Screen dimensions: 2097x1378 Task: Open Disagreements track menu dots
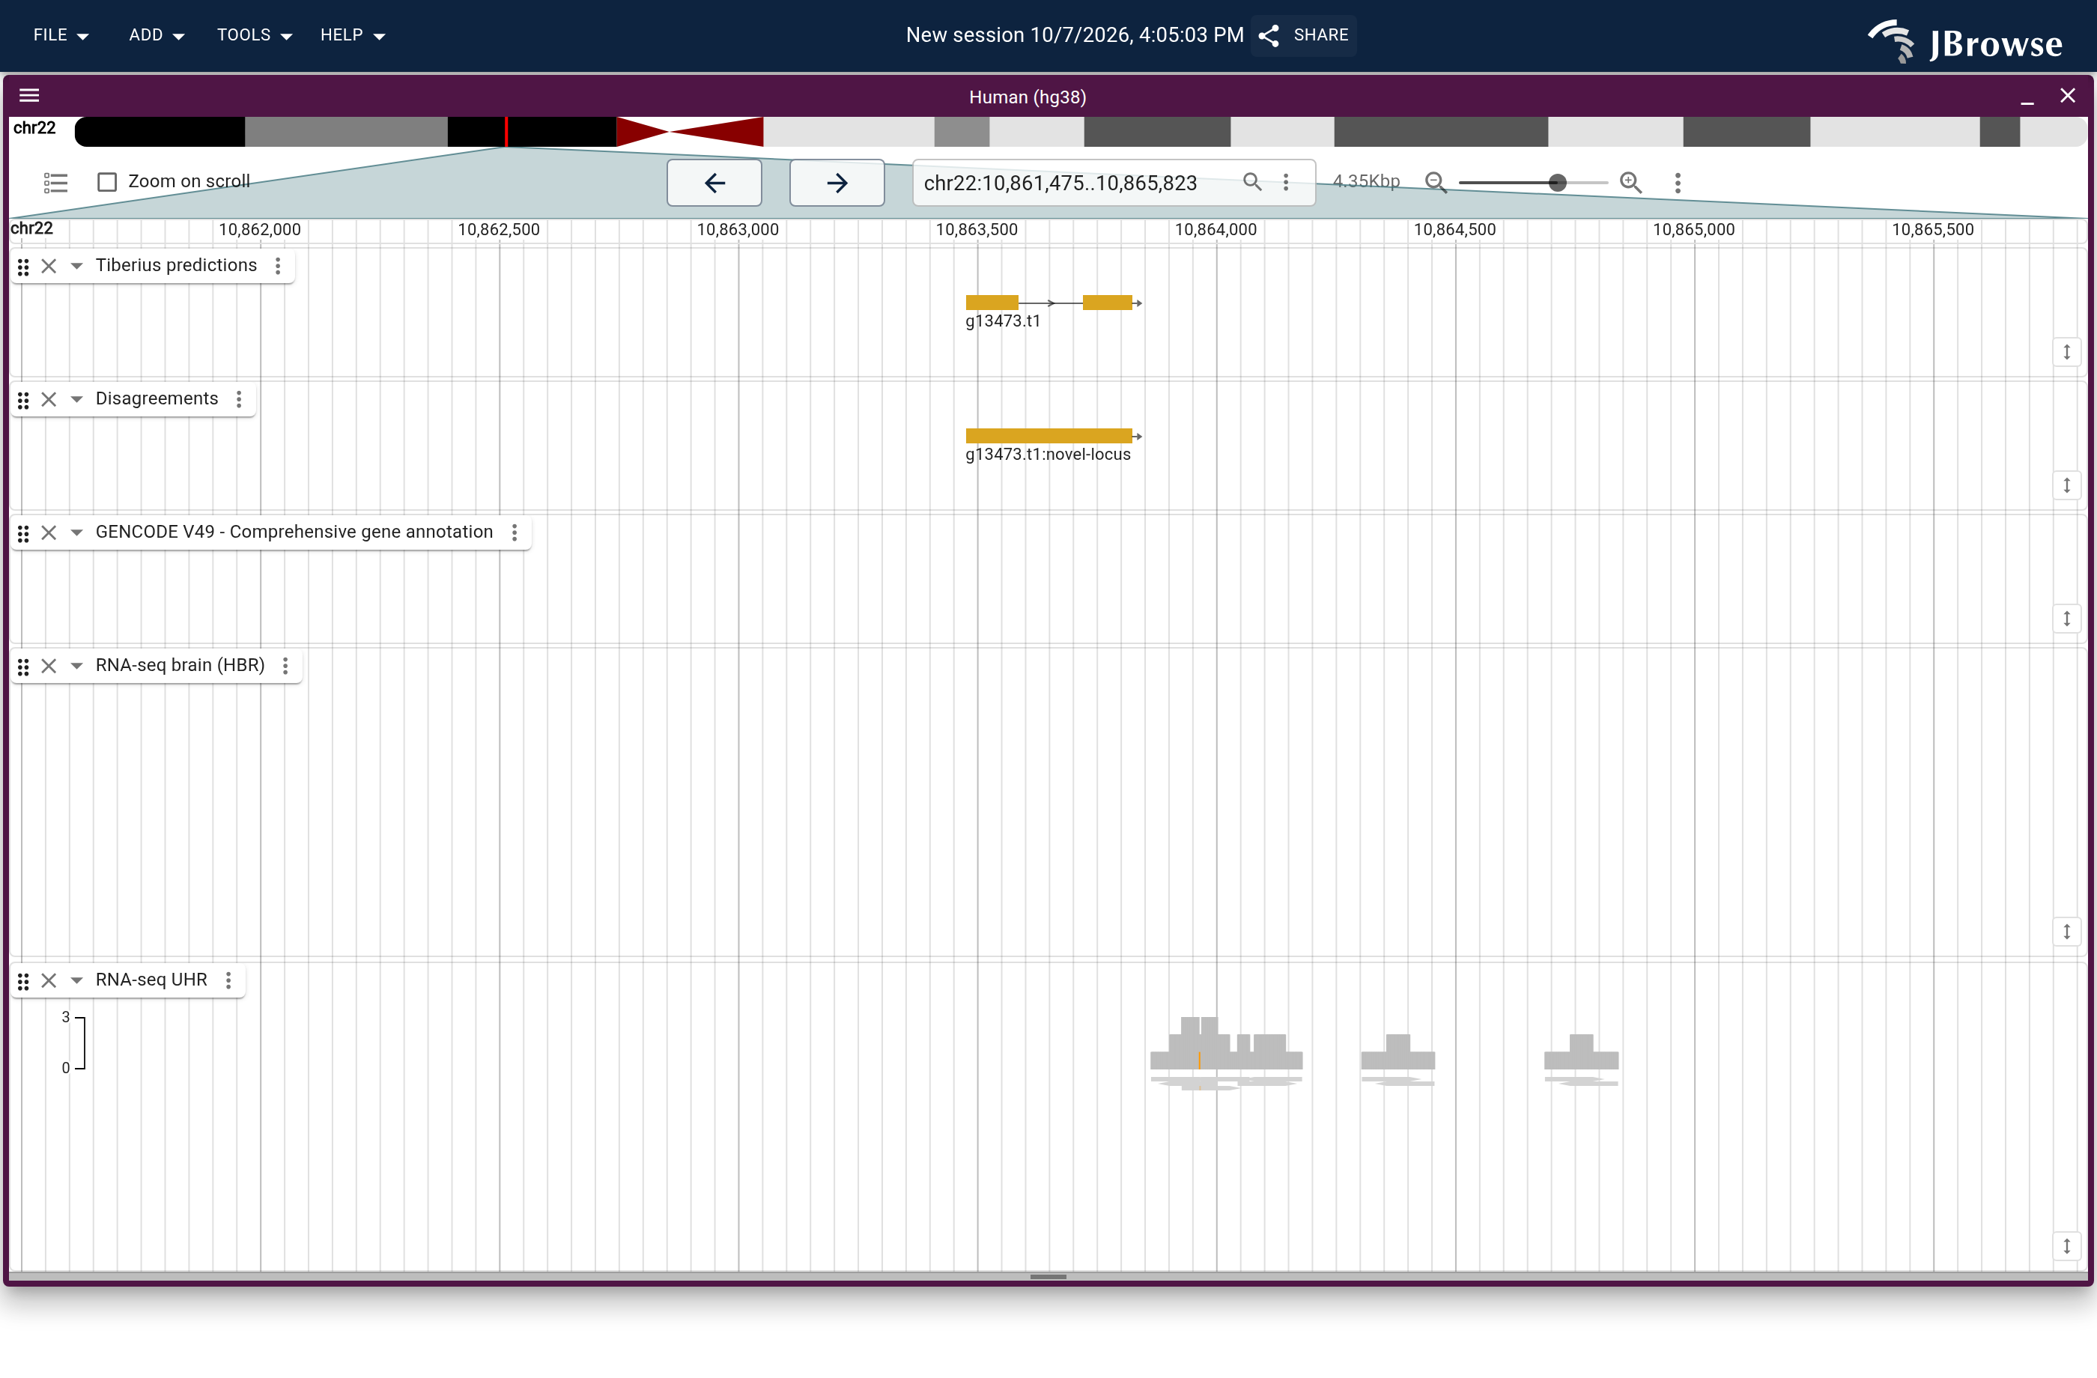coord(239,399)
